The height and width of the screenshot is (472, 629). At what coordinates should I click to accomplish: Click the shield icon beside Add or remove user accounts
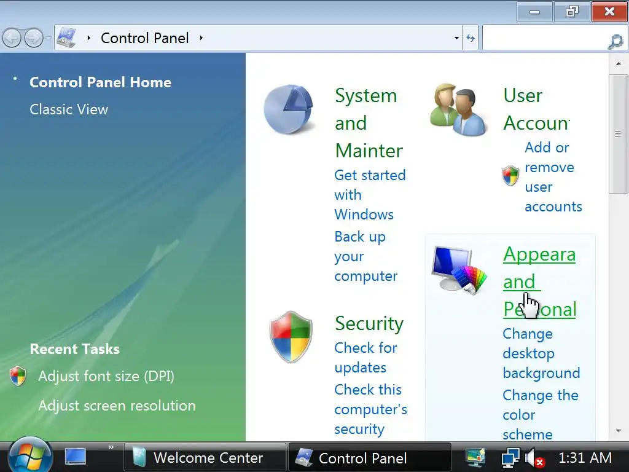pos(510,175)
